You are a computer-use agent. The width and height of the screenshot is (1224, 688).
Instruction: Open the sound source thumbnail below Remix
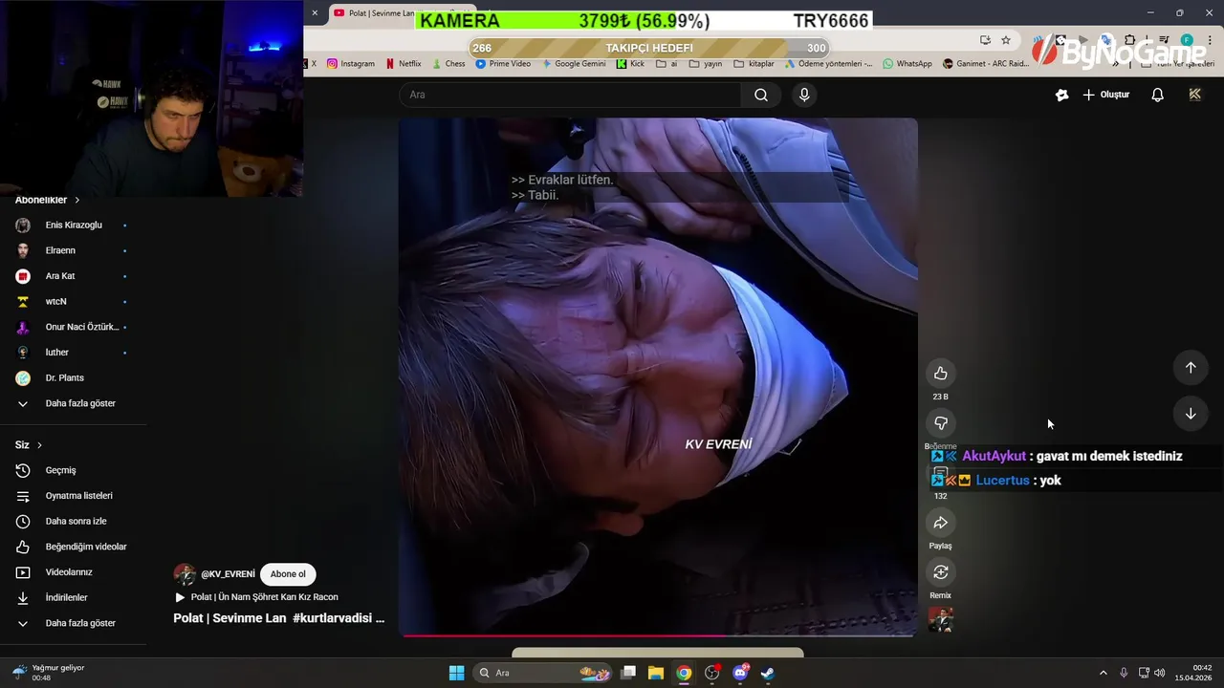coord(941,619)
